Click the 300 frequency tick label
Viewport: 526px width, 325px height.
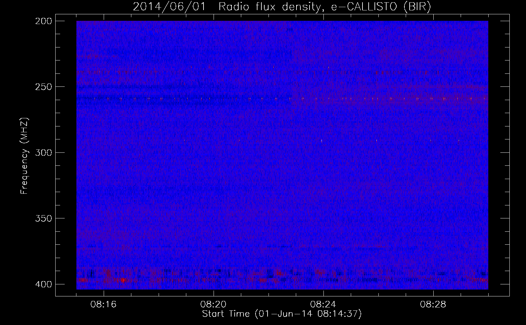44,153
